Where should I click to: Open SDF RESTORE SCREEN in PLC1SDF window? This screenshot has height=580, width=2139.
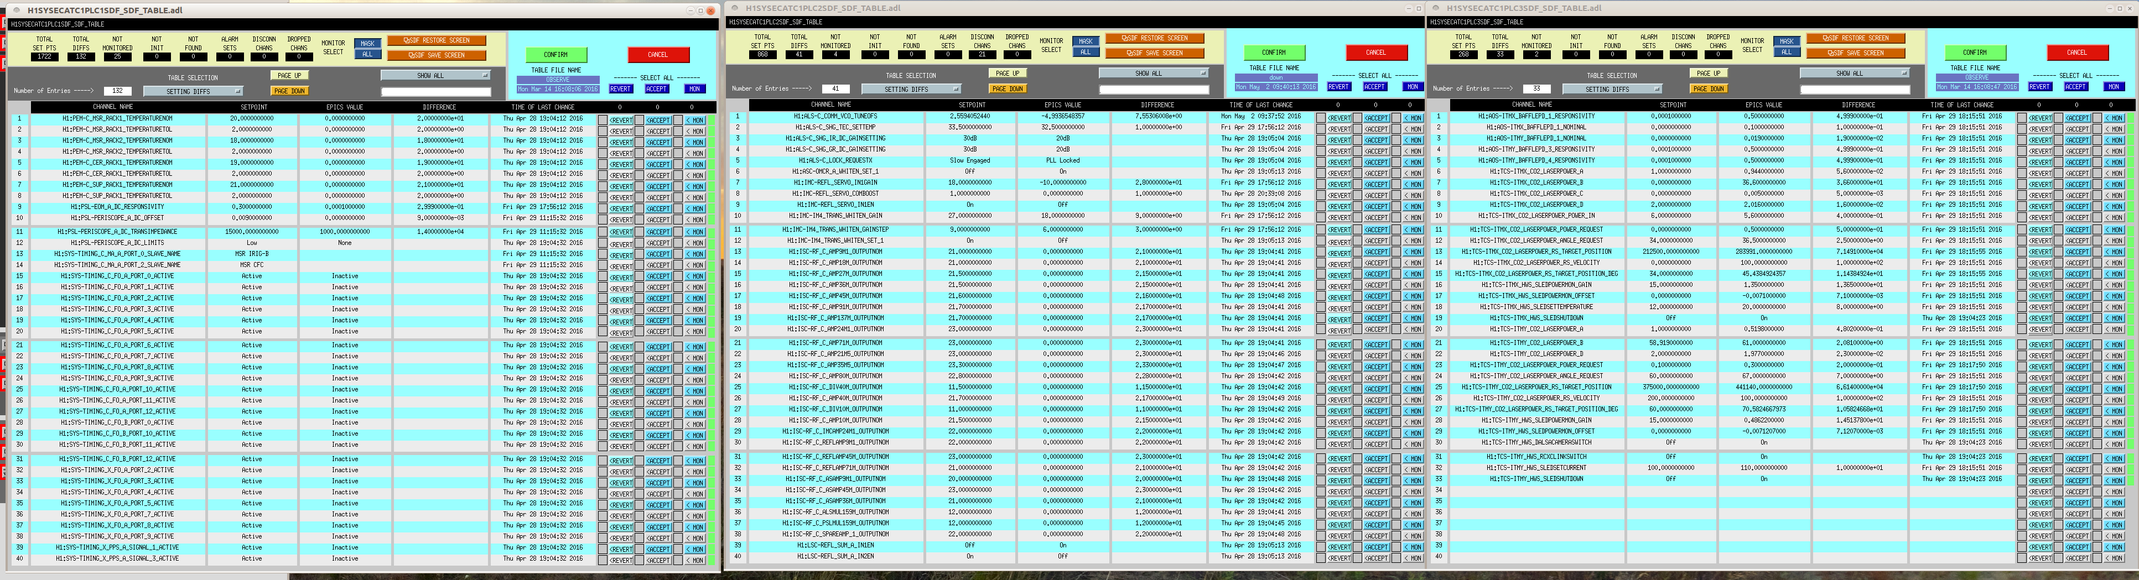pyautogui.click(x=436, y=41)
